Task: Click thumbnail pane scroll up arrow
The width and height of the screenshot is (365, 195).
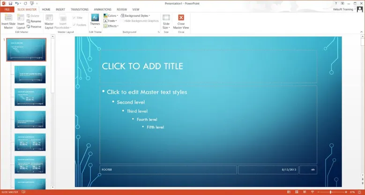Action: 52,37
